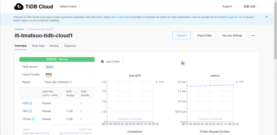Click the Aug 30, 2022 create time
Screen dimensions: 277x135
(75, 133)
